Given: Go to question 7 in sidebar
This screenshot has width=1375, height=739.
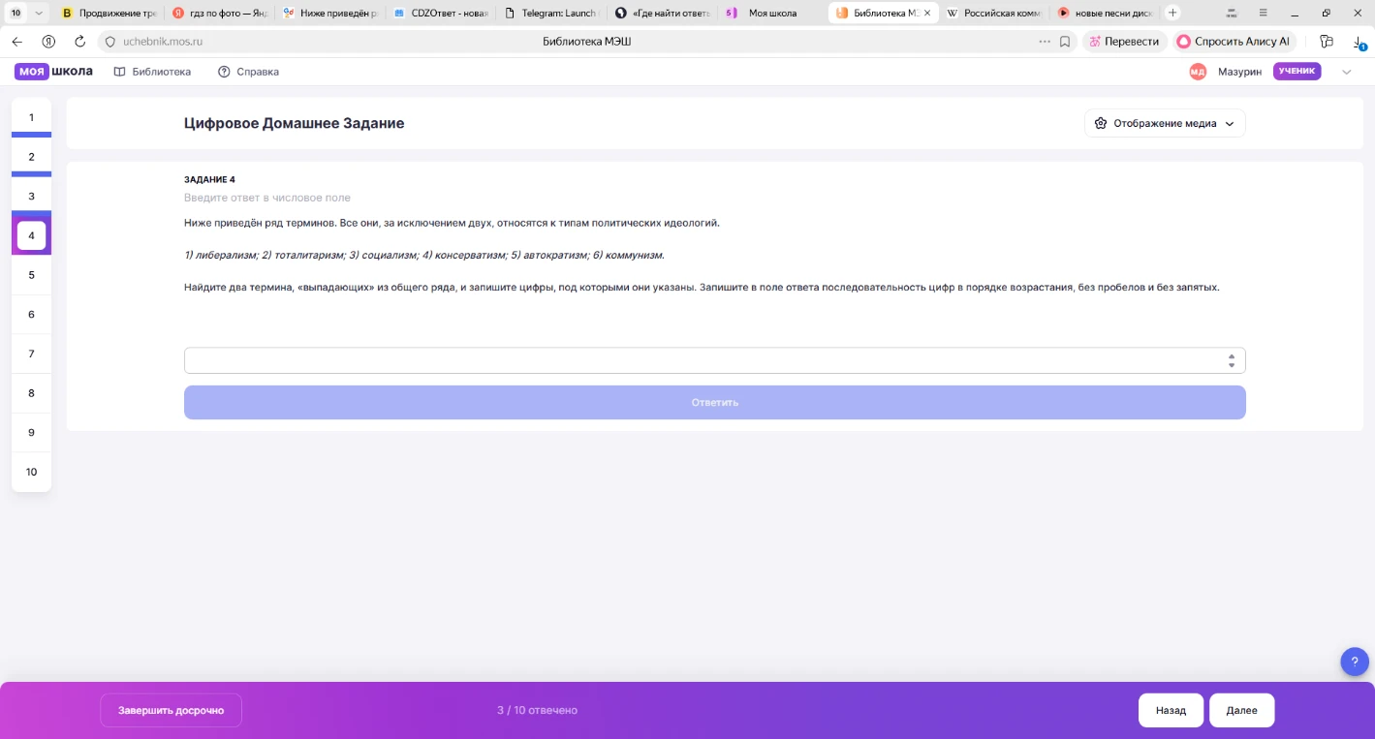Looking at the screenshot, I should (x=31, y=354).
